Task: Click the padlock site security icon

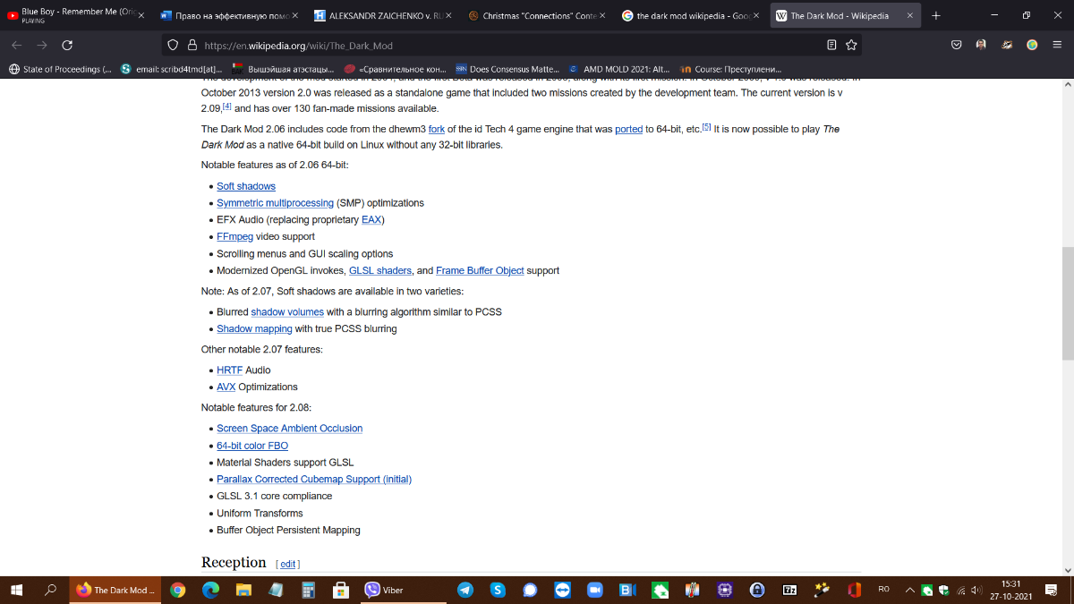Action: tap(191, 45)
